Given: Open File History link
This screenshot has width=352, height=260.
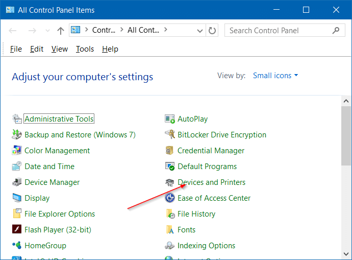Looking at the screenshot, I should [196, 214].
